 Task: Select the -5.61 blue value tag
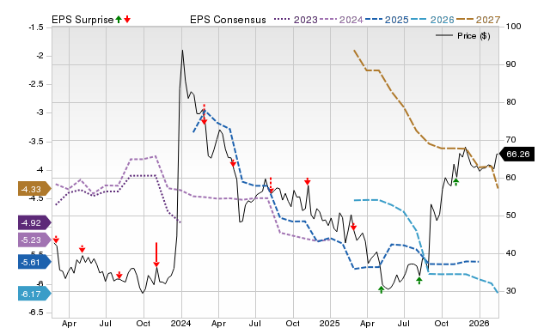(x=34, y=262)
